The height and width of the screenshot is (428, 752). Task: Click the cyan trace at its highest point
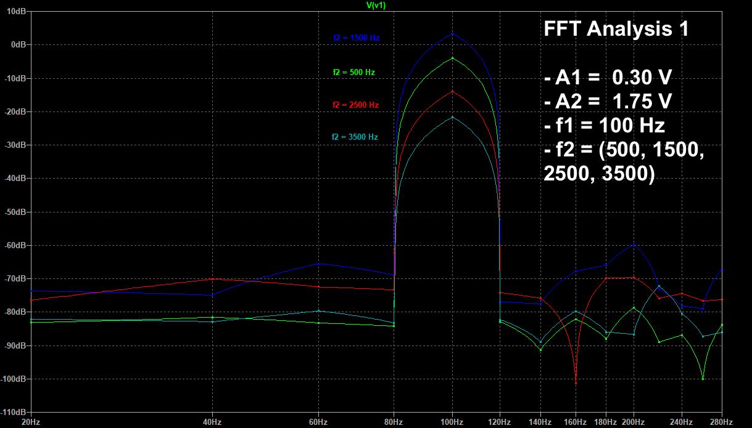tap(452, 116)
